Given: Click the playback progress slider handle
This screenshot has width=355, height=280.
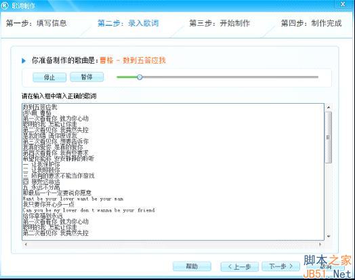Looking at the screenshot, I should pyautogui.click(x=140, y=77).
